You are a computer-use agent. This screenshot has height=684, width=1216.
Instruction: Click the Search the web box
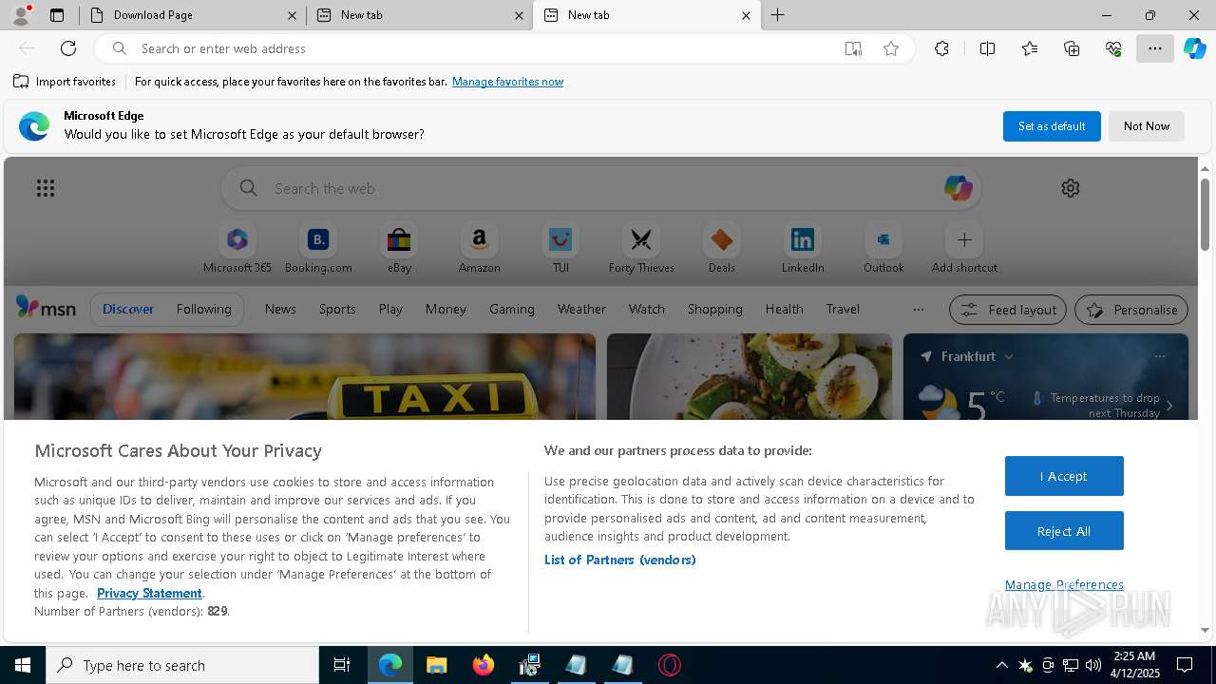[x=603, y=188]
